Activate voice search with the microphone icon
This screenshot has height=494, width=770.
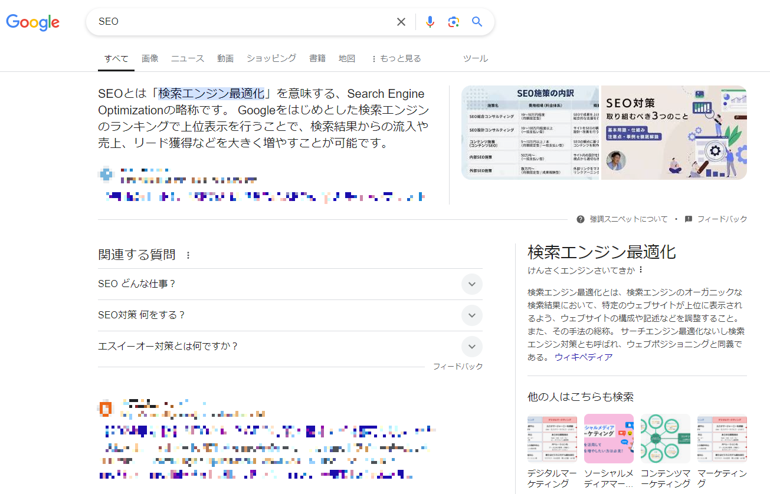tap(430, 21)
